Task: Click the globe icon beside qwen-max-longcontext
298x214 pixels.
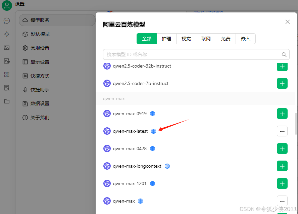Action: click(x=167, y=166)
